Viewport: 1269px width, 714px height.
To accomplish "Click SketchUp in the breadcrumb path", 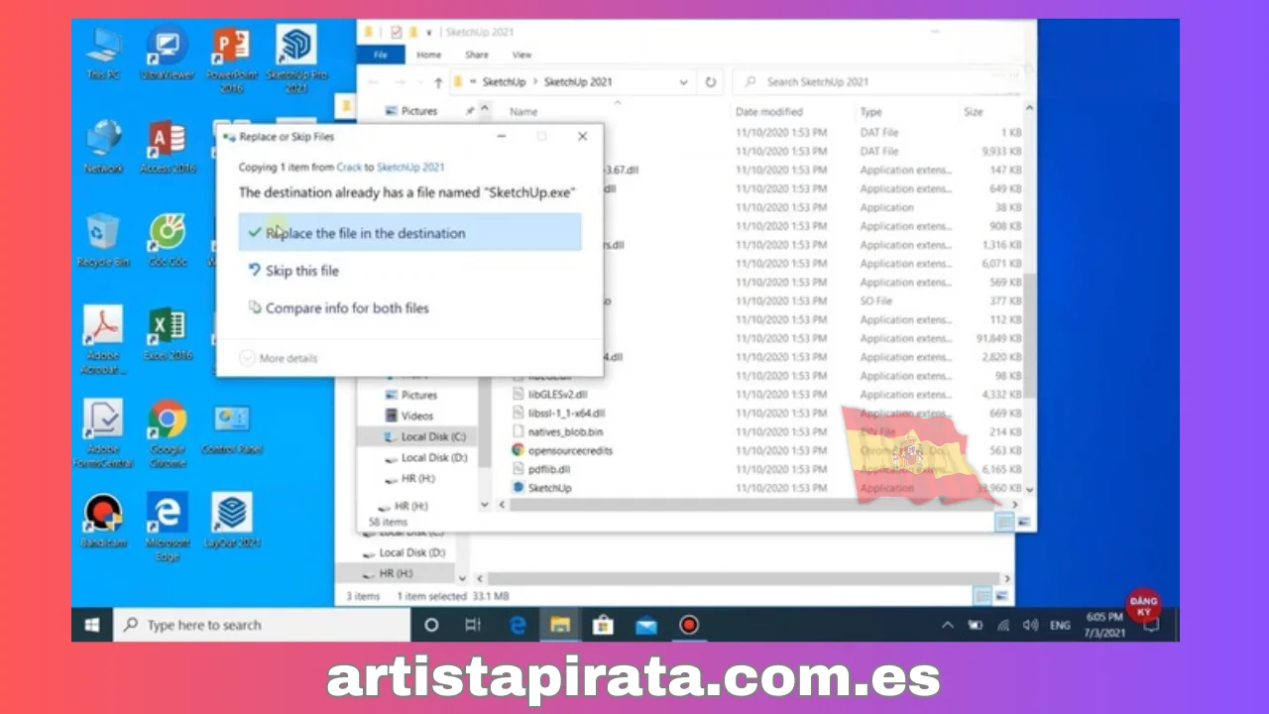I will tap(504, 82).
